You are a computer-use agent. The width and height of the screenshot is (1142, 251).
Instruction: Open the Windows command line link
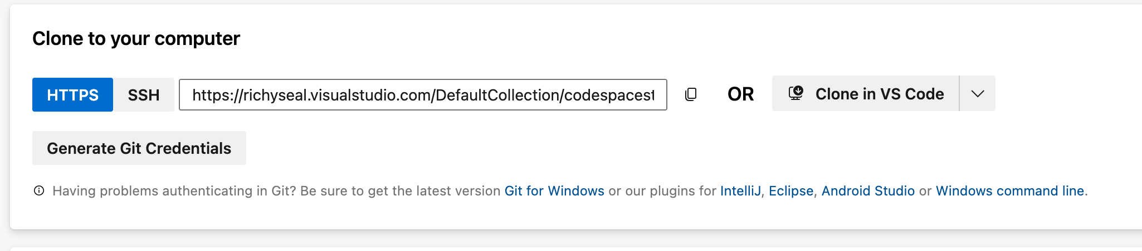(x=1010, y=191)
